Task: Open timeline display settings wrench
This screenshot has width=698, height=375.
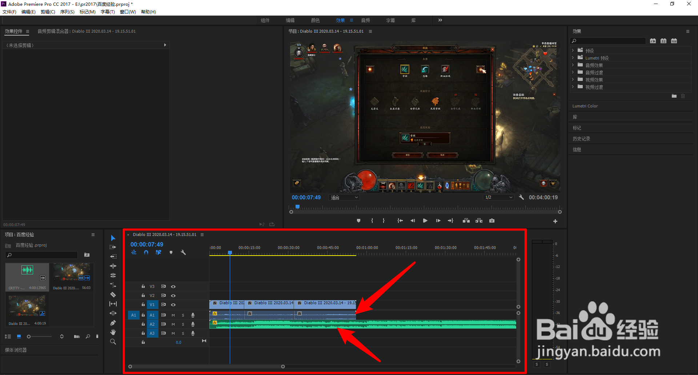Action: tap(183, 252)
